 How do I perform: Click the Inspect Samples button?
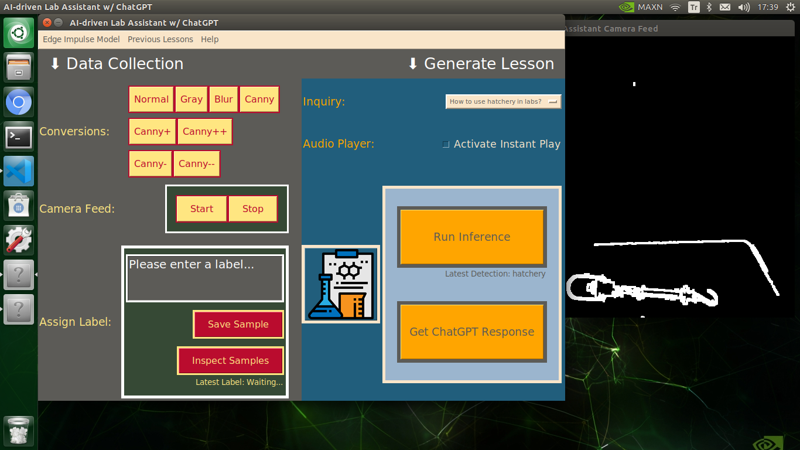pos(231,360)
